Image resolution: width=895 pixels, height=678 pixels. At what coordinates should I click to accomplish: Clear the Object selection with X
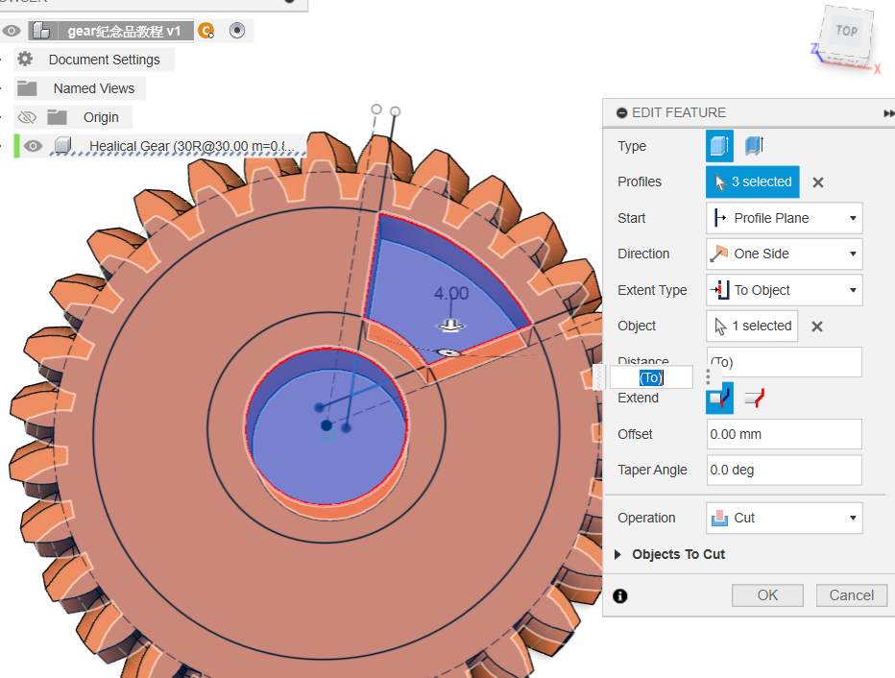[x=817, y=327]
